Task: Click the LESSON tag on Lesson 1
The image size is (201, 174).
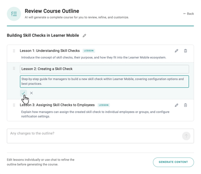Action: (x=89, y=51)
